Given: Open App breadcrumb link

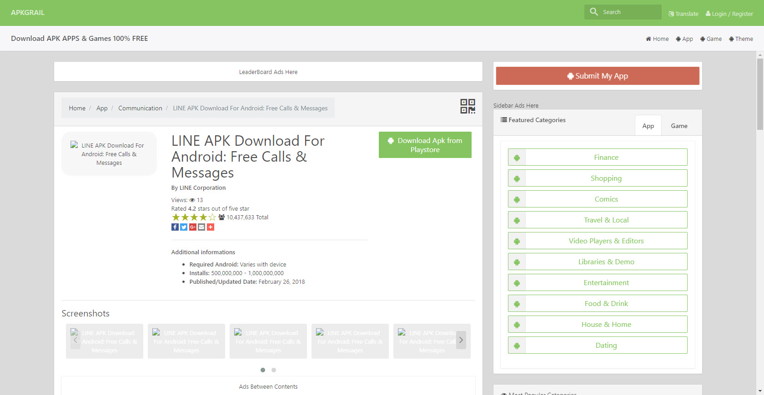Looking at the screenshot, I should (102, 108).
